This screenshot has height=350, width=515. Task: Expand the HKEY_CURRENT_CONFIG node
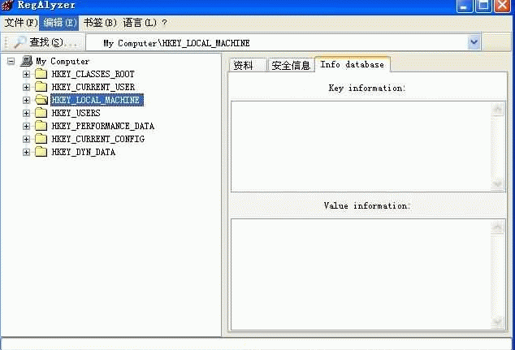click(x=26, y=139)
